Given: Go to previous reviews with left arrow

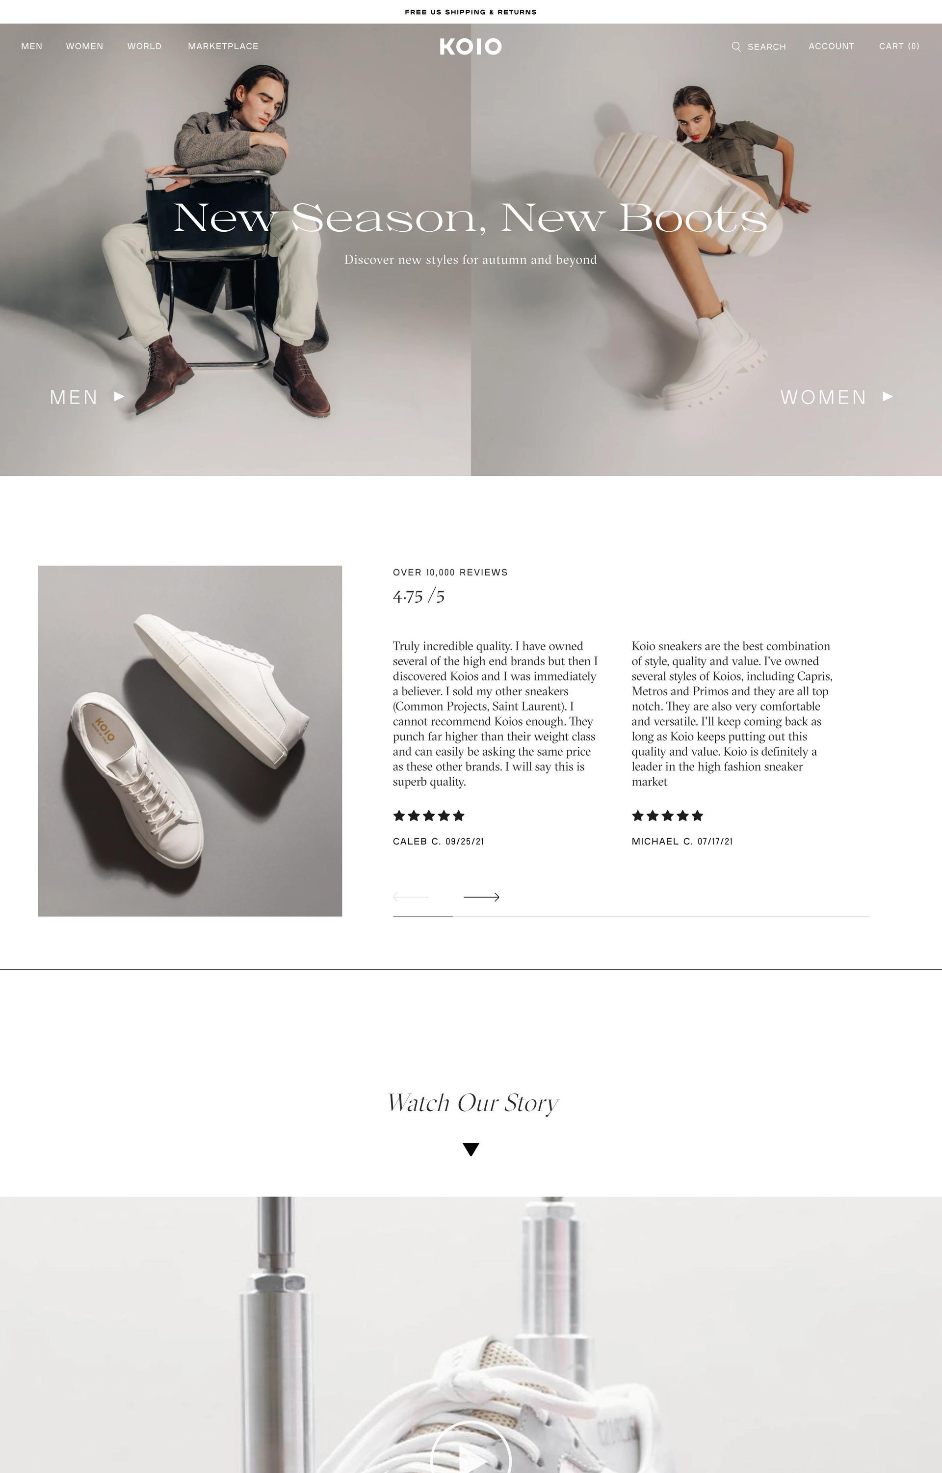Looking at the screenshot, I should (411, 897).
